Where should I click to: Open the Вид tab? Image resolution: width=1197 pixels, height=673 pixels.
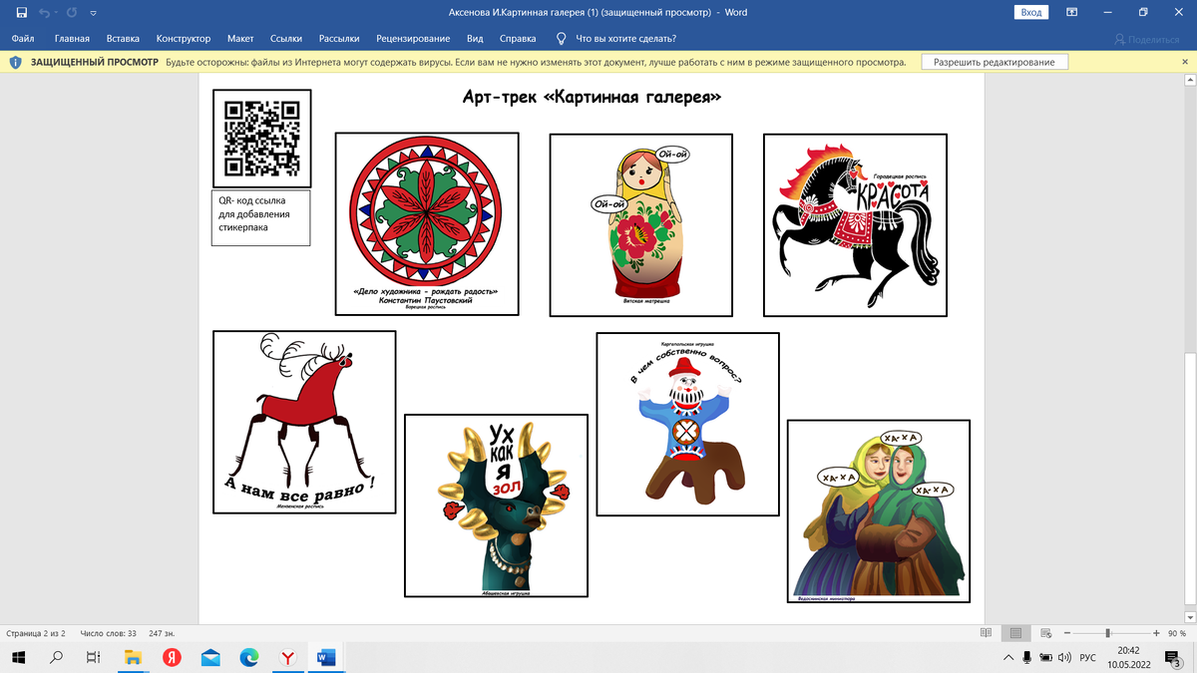click(475, 39)
